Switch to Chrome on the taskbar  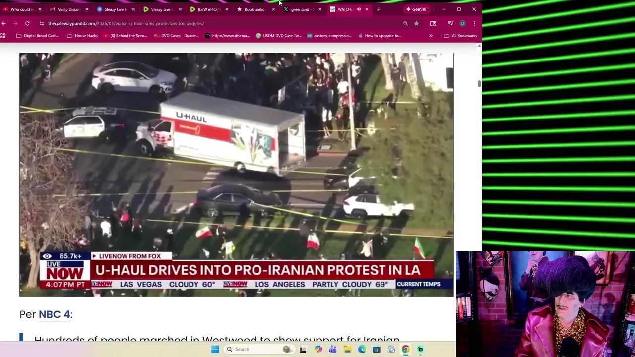click(405, 349)
